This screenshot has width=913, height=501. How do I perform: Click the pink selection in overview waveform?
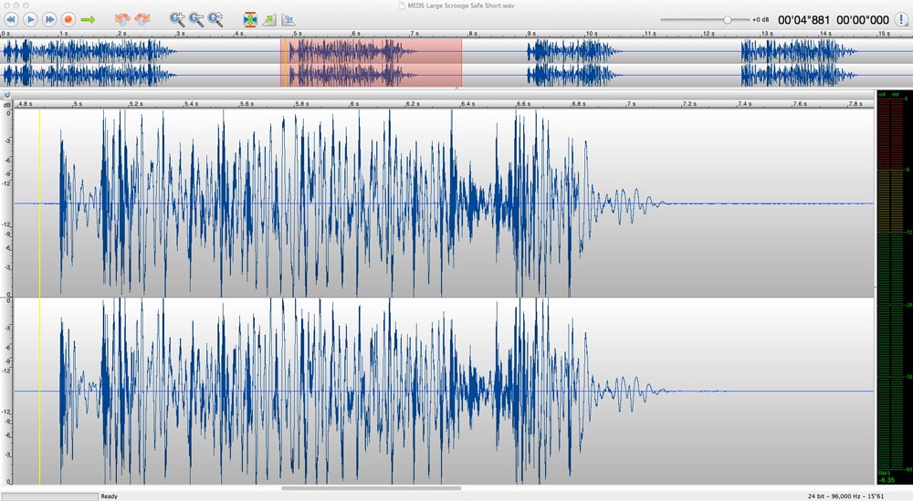371,63
